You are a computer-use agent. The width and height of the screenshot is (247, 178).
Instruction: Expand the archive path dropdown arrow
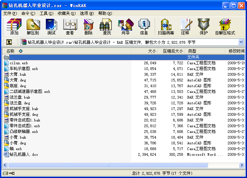click(x=241, y=42)
